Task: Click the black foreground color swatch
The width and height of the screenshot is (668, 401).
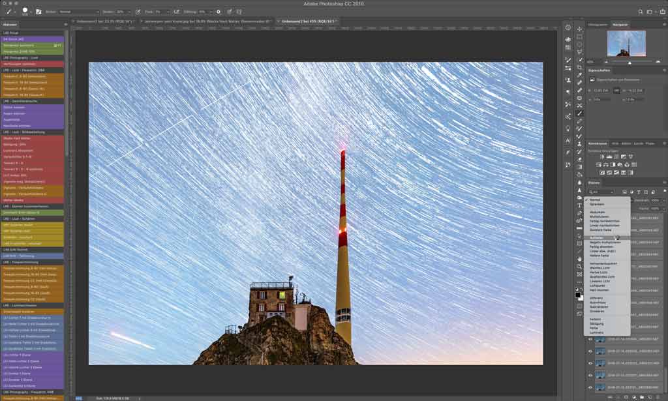Action: click(x=578, y=295)
